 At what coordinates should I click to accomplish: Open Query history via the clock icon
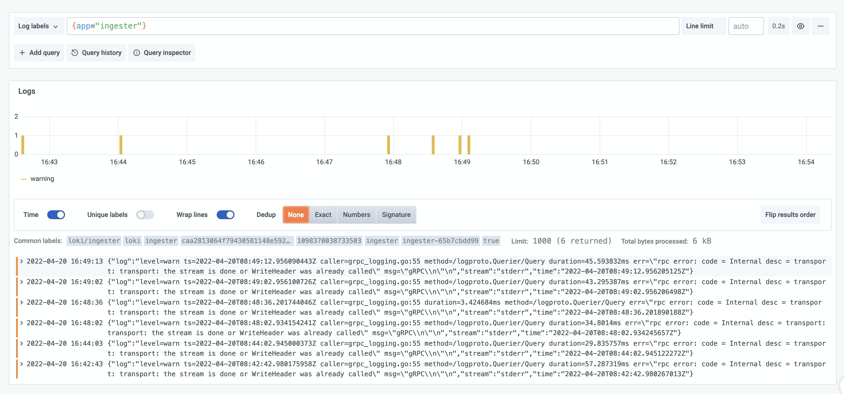tap(96, 53)
